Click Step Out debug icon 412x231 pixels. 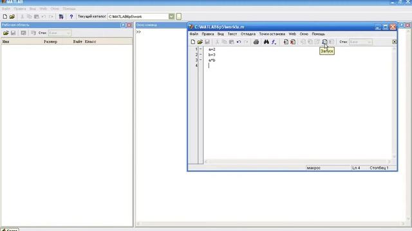pyautogui.click(x=317, y=42)
